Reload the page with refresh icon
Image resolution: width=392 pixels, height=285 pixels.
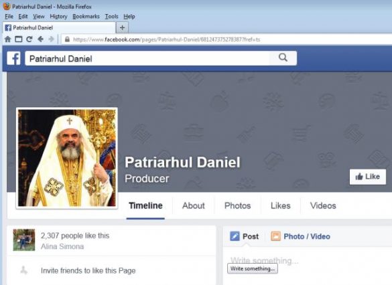coord(29,39)
